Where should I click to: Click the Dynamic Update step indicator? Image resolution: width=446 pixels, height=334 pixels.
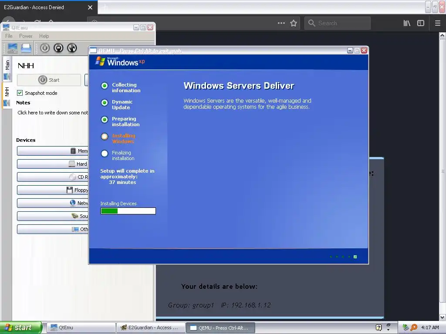click(x=105, y=103)
